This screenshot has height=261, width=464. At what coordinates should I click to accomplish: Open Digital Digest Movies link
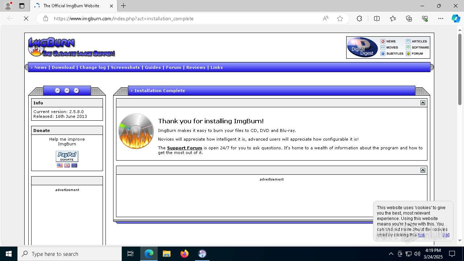389,47
